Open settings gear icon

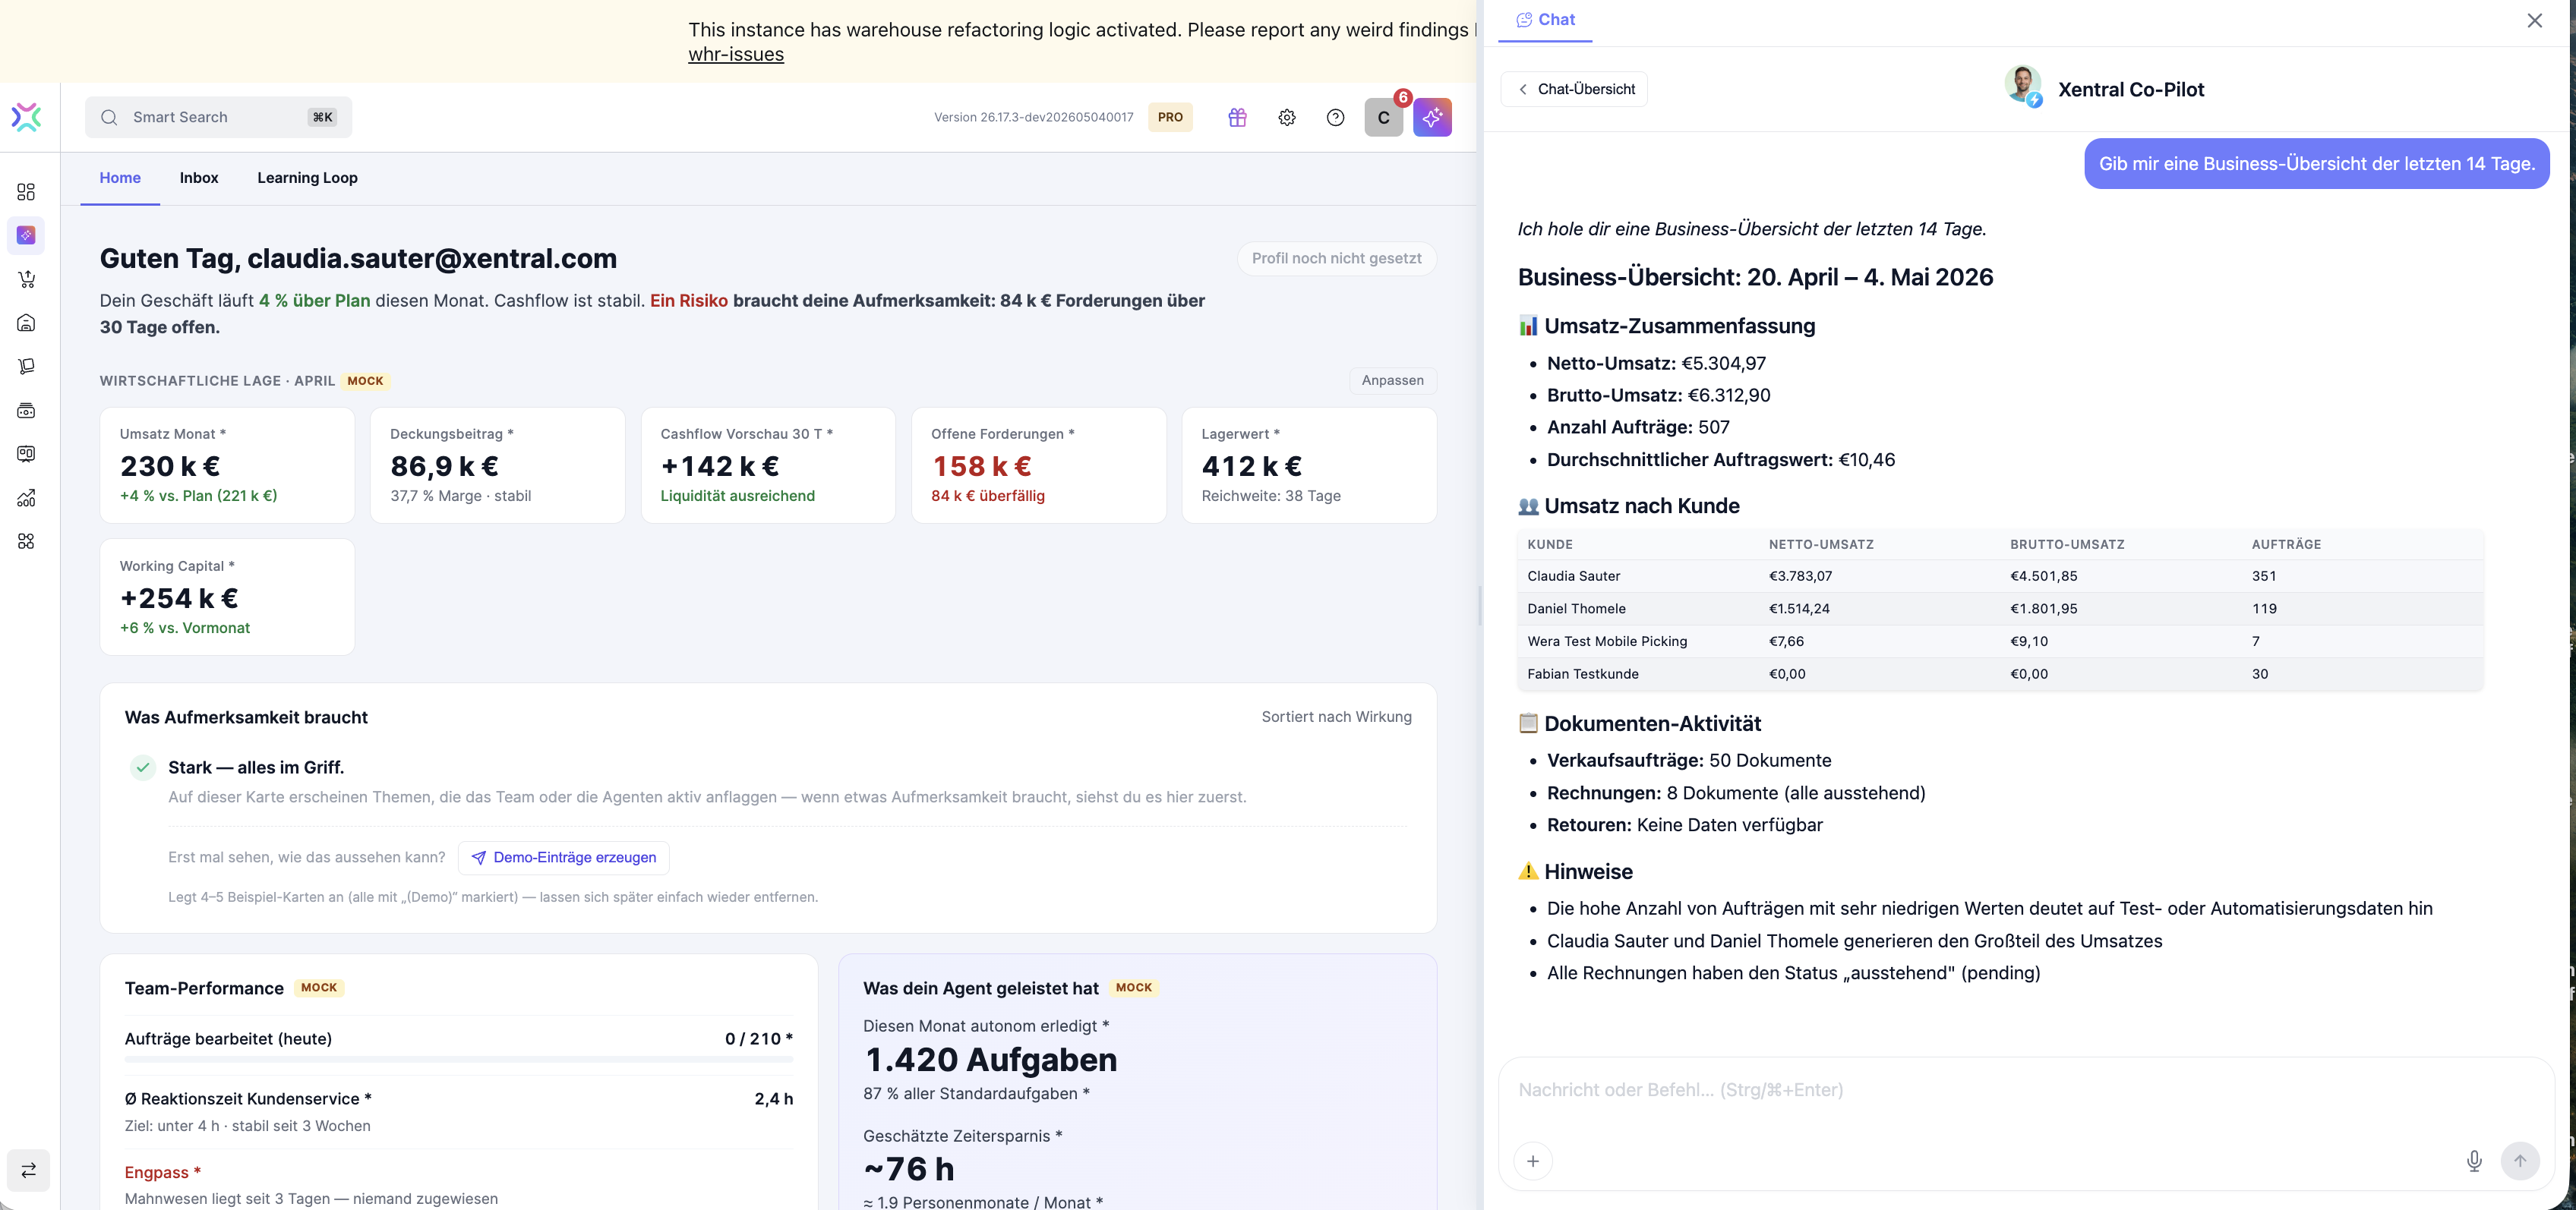1287,117
